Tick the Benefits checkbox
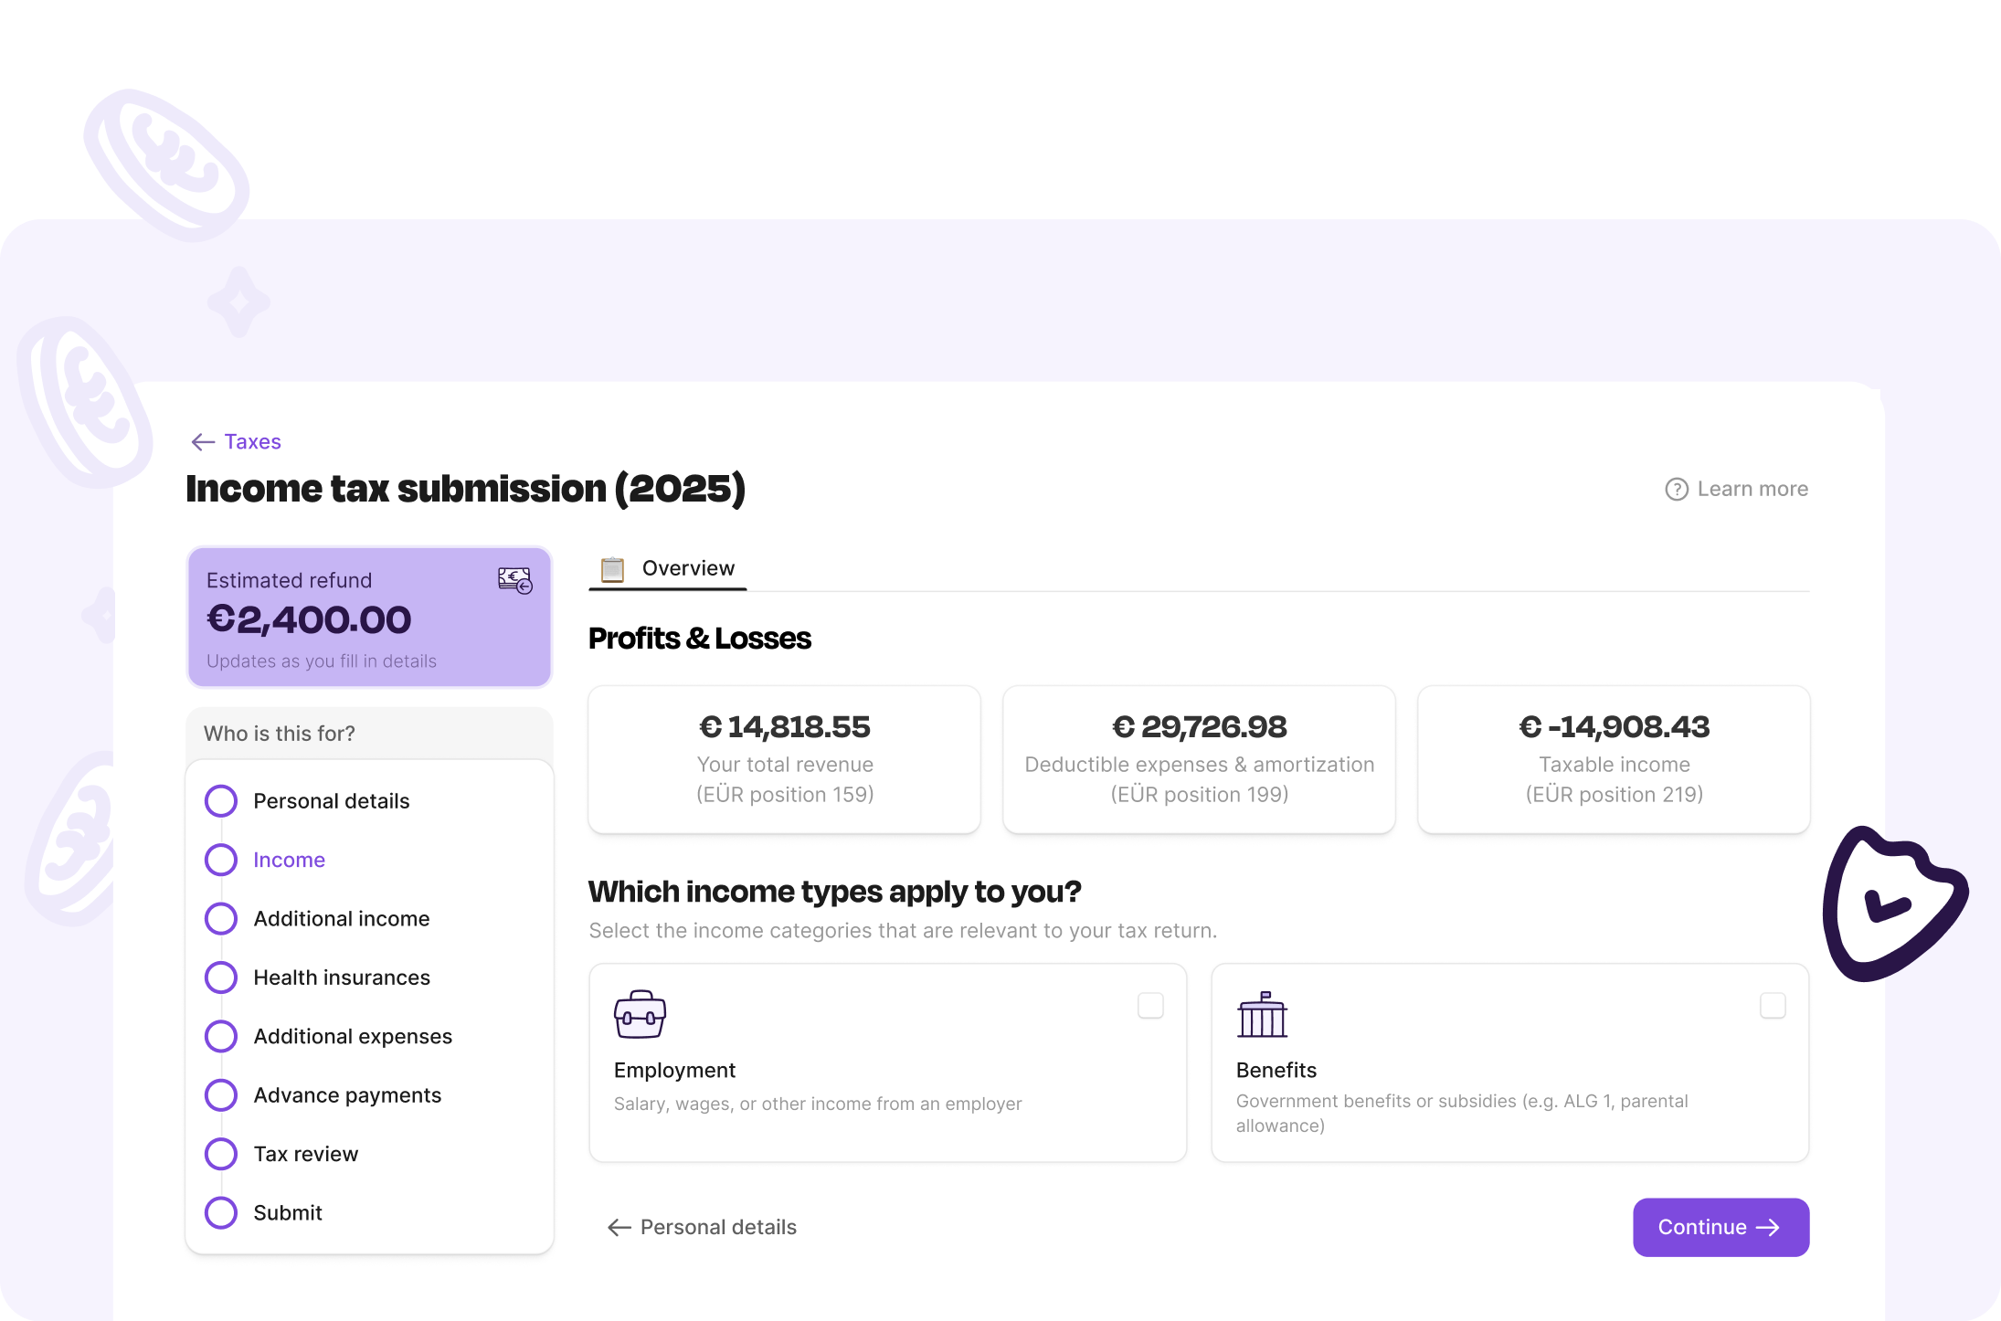The width and height of the screenshot is (2001, 1321). tap(1773, 1006)
